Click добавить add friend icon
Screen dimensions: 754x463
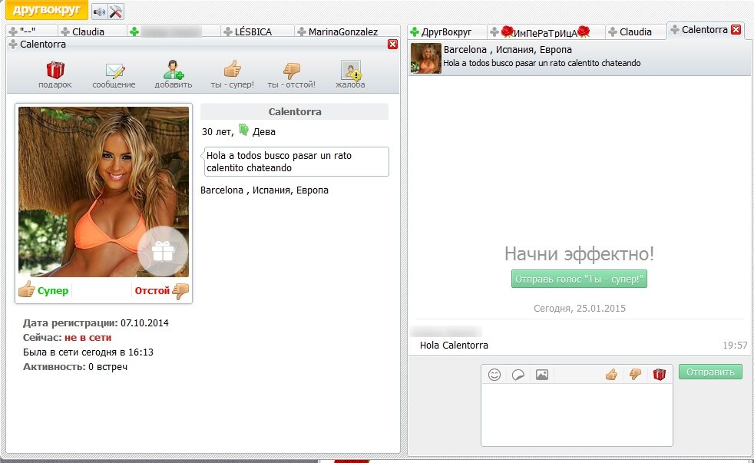click(173, 71)
